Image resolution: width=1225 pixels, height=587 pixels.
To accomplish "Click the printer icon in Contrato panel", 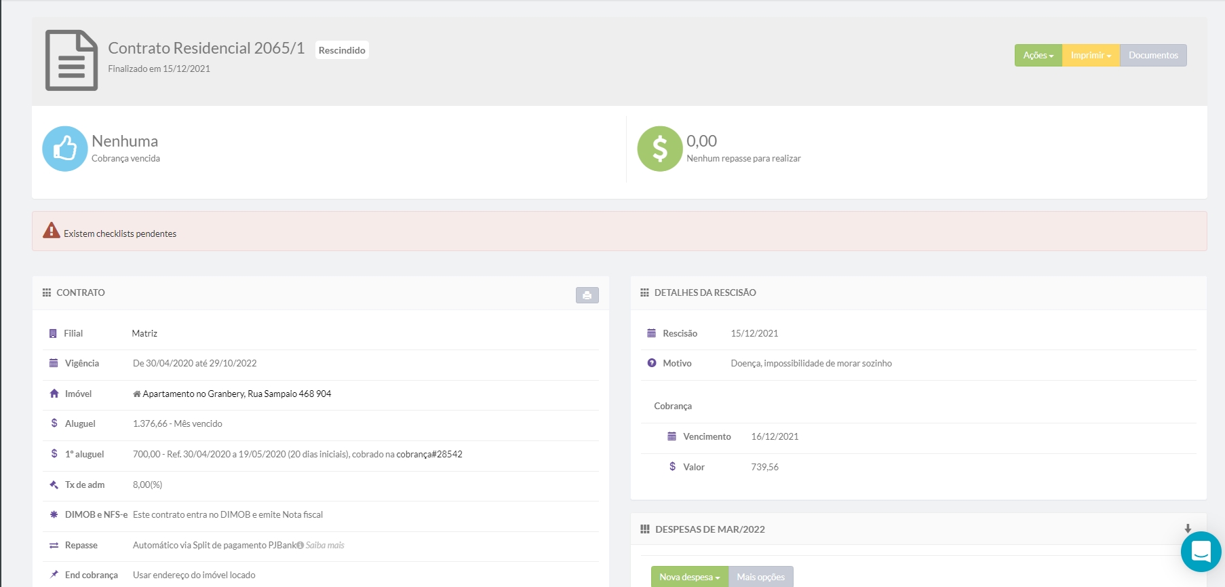I will click(x=587, y=295).
